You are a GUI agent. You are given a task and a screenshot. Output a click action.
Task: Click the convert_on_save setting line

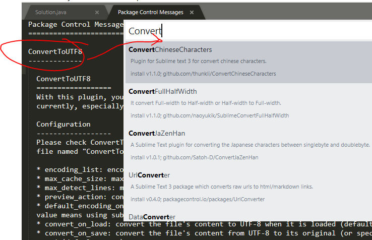(x=204, y=233)
